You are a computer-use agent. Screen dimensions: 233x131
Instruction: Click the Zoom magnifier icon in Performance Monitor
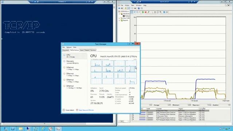pyautogui.click(x=161, y=12)
